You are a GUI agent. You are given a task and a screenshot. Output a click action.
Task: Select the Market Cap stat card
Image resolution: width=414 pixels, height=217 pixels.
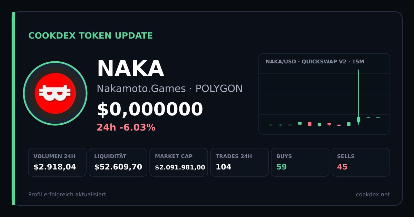(x=179, y=162)
